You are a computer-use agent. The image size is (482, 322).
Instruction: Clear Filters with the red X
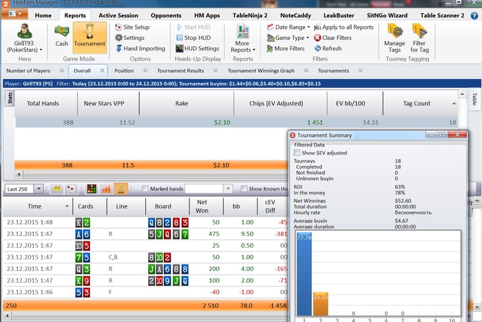(333, 38)
